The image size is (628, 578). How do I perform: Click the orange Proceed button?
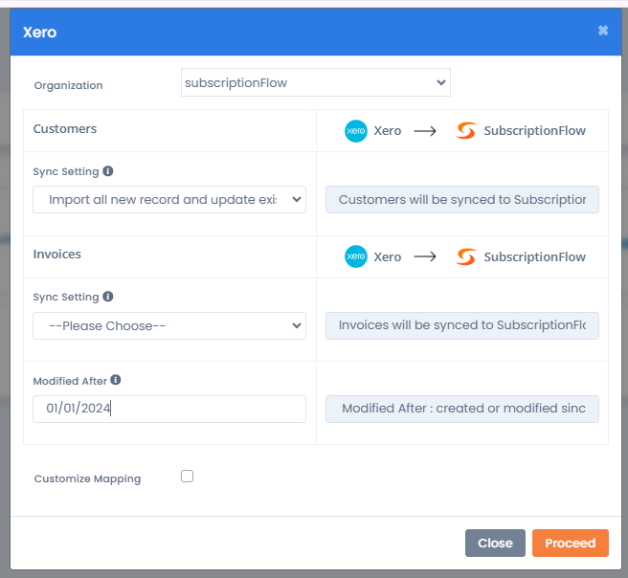tap(571, 543)
